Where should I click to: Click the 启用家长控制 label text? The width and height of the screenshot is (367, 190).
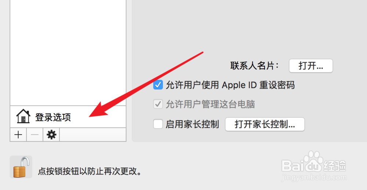click(192, 124)
